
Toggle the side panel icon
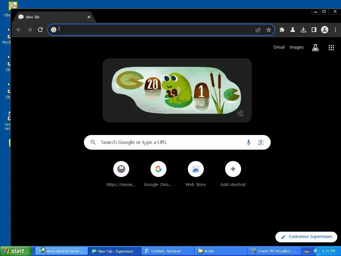314,30
